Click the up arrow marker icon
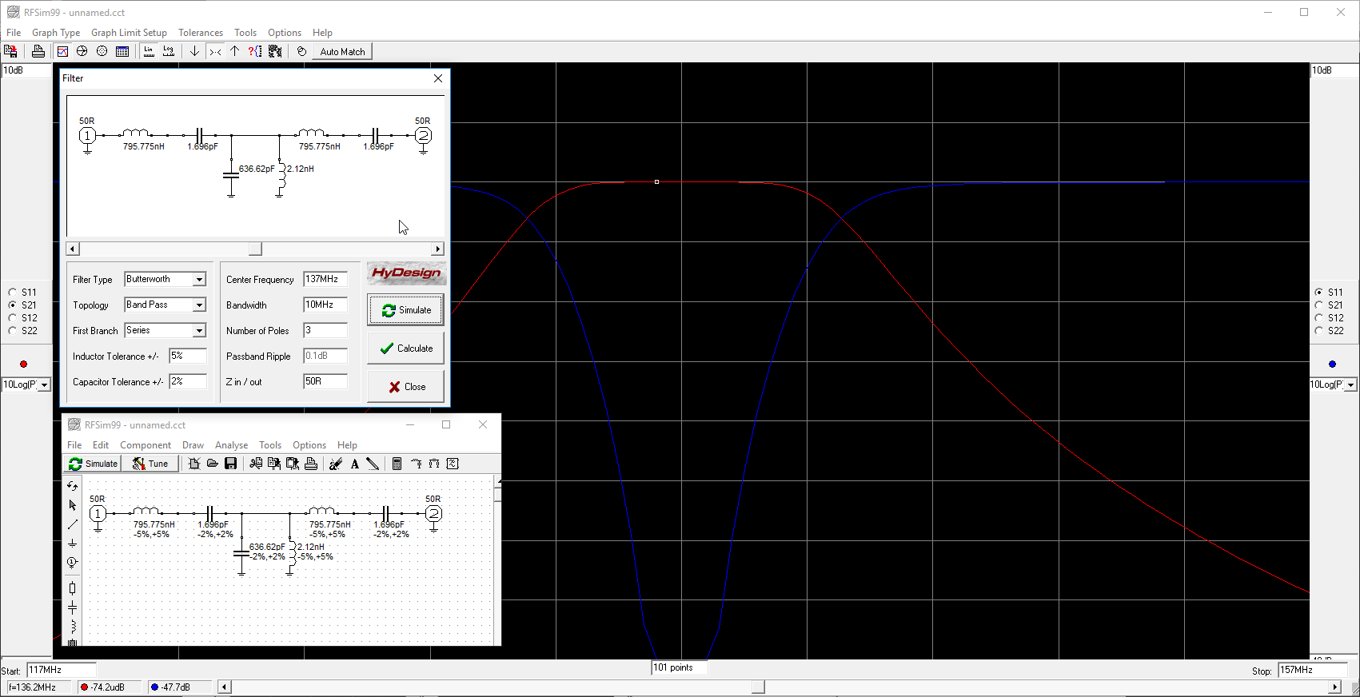The height and width of the screenshot is (697, 1360). [x=234, y=51]
